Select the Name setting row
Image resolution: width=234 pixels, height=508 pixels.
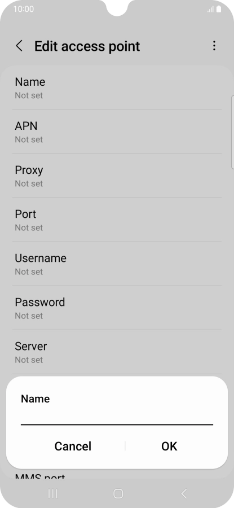117,88
